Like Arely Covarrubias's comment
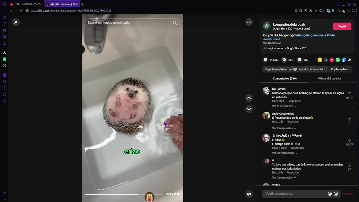This screenshot has height=202, width=359. click(349, 118)
